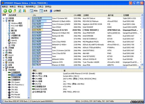
Task: Select the 字型 fonts icon
Action: tap(9, 45)
